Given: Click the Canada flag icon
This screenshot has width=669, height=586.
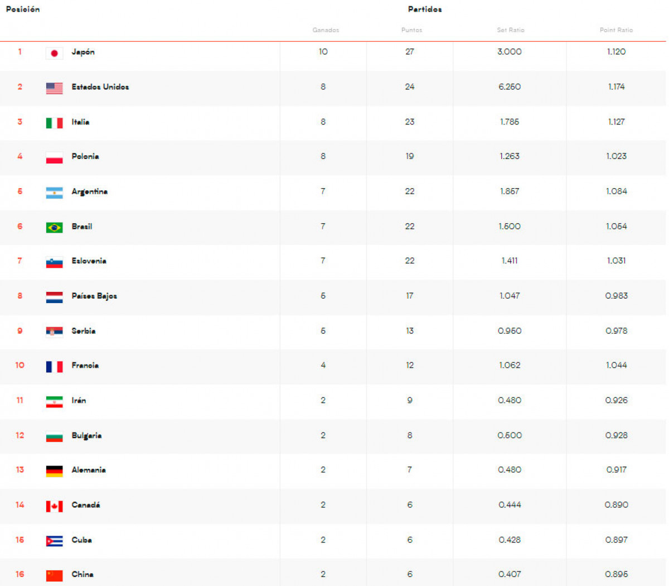Looking at the screenshot, I should [54, 506].
